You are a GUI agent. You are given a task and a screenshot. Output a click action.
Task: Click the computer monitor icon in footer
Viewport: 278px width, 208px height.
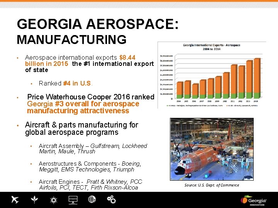[73, 200]
